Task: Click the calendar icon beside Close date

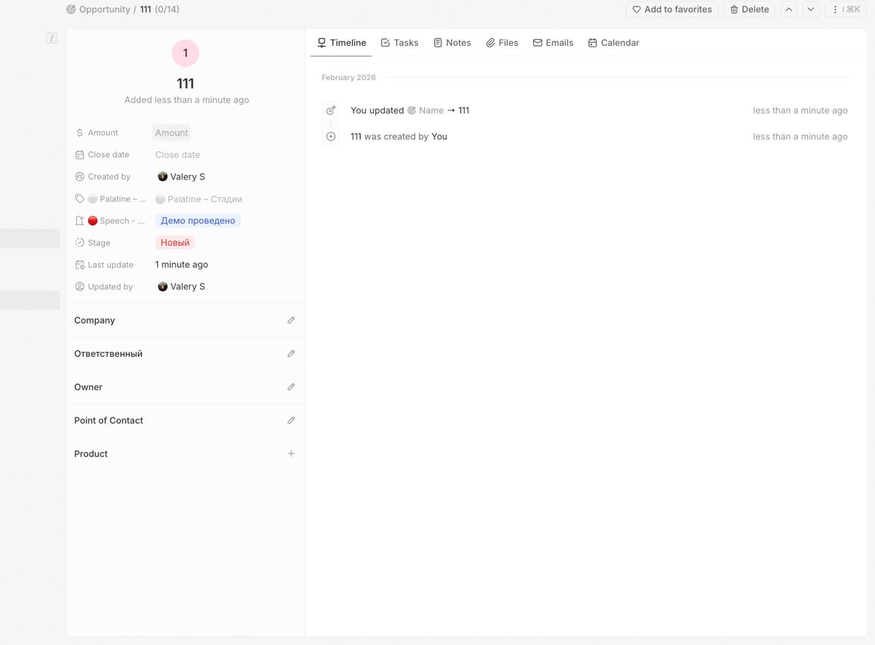Action: 79,154
